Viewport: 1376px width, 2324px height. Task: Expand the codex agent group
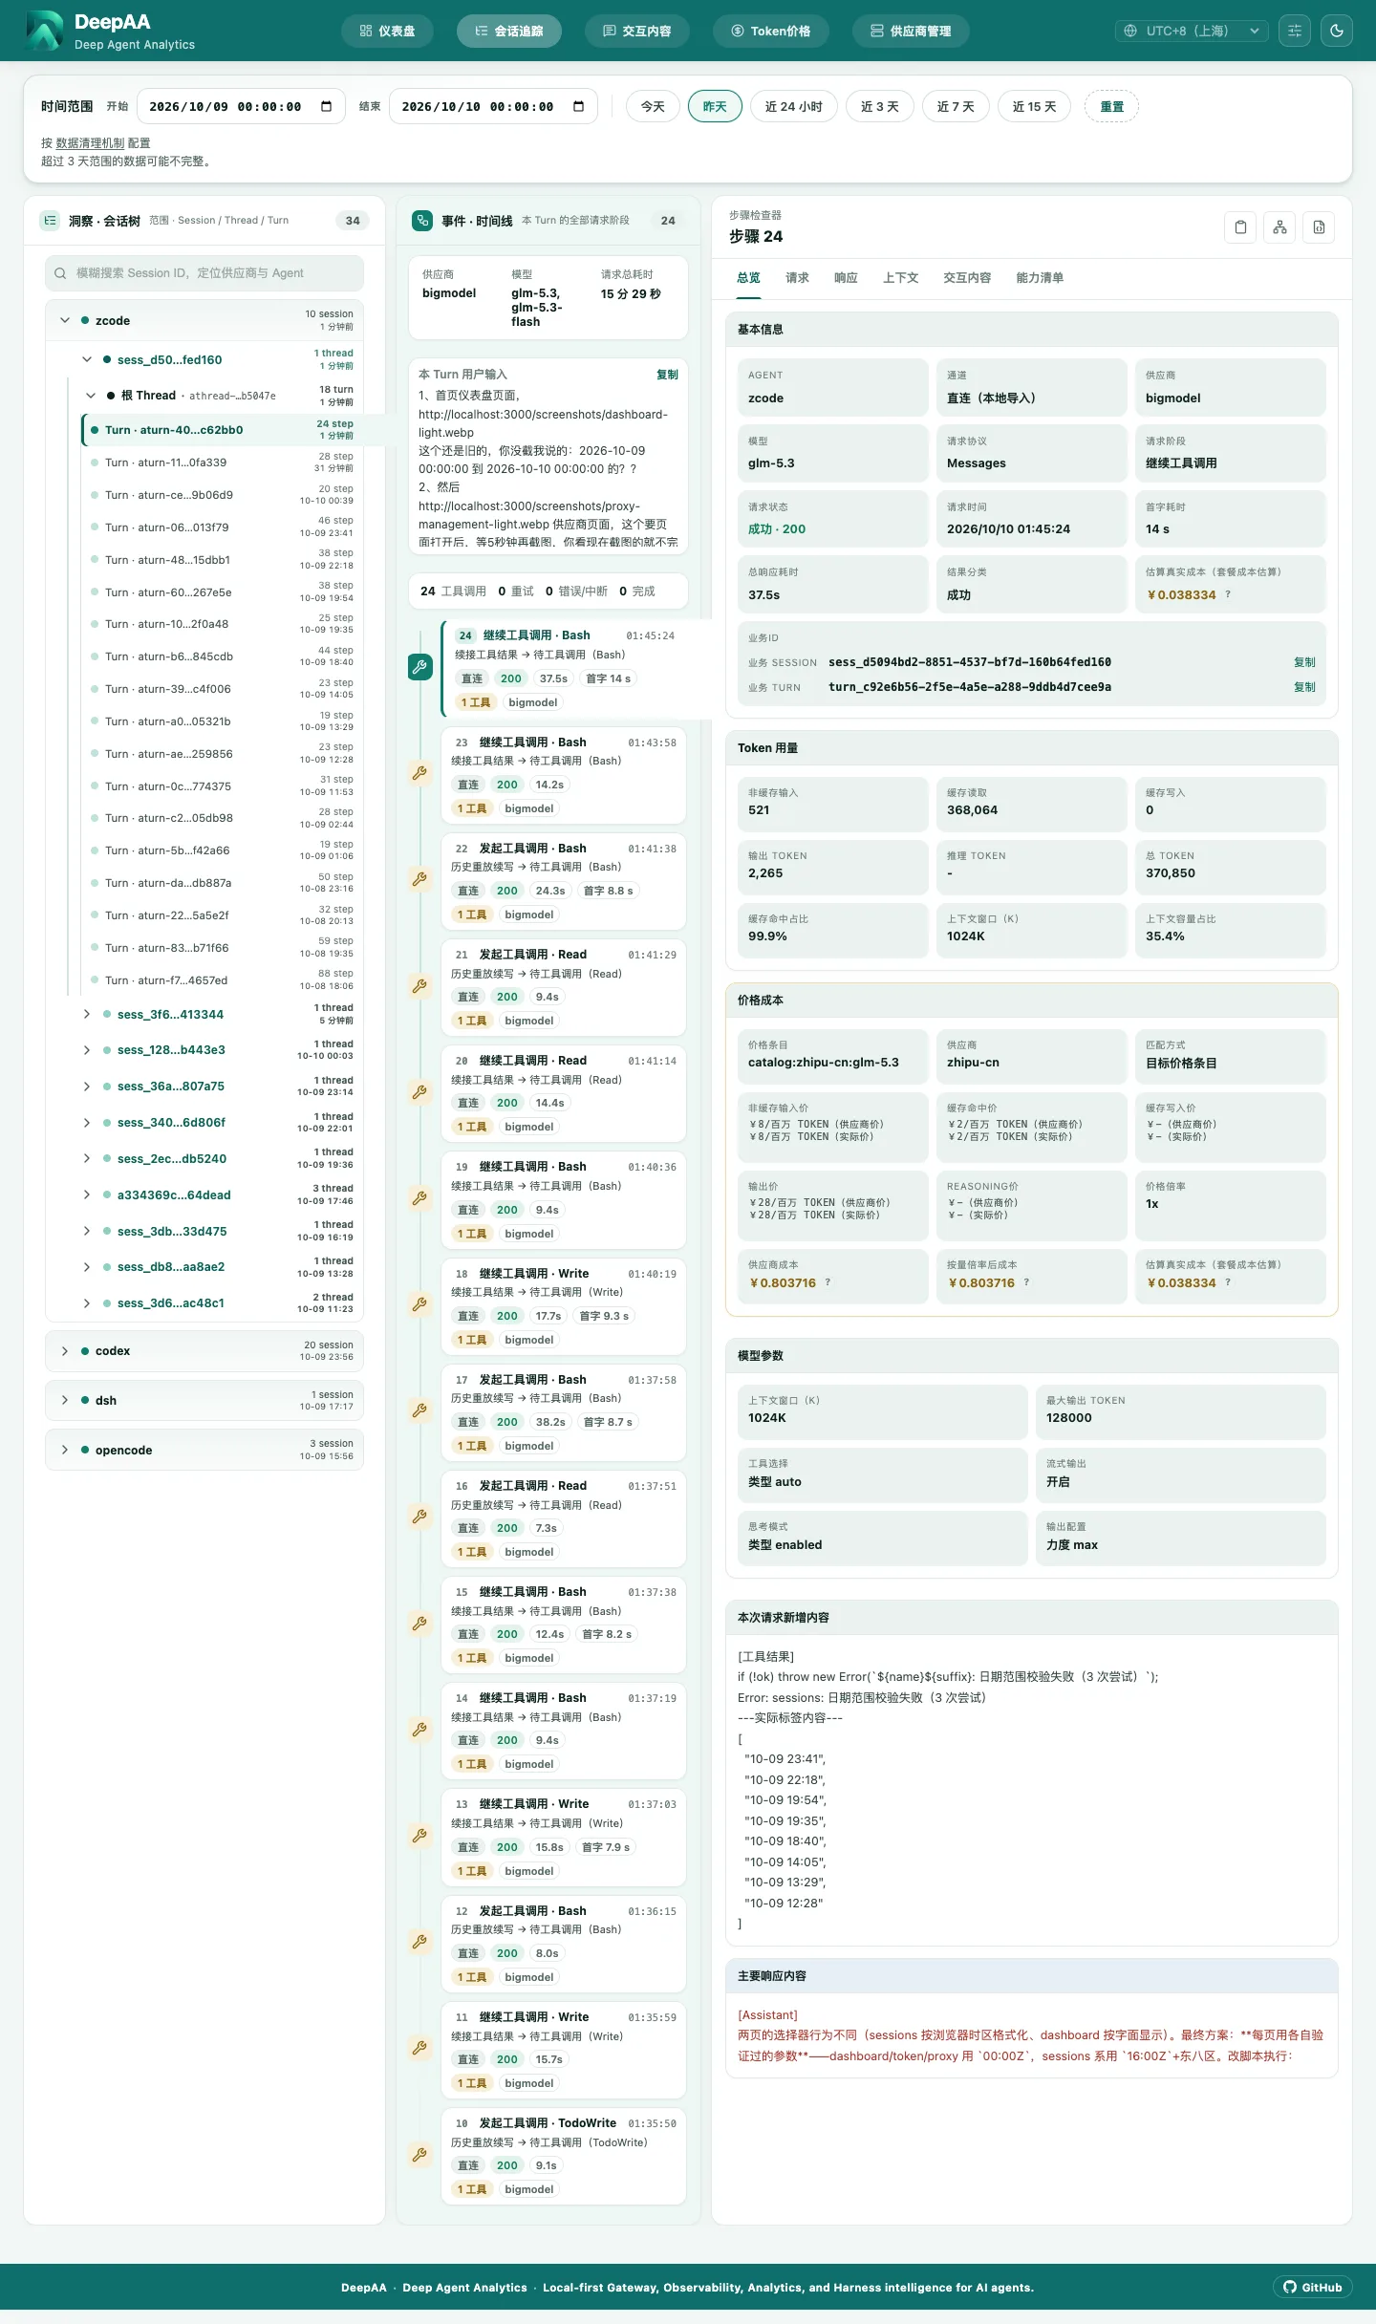(65, 1351)
